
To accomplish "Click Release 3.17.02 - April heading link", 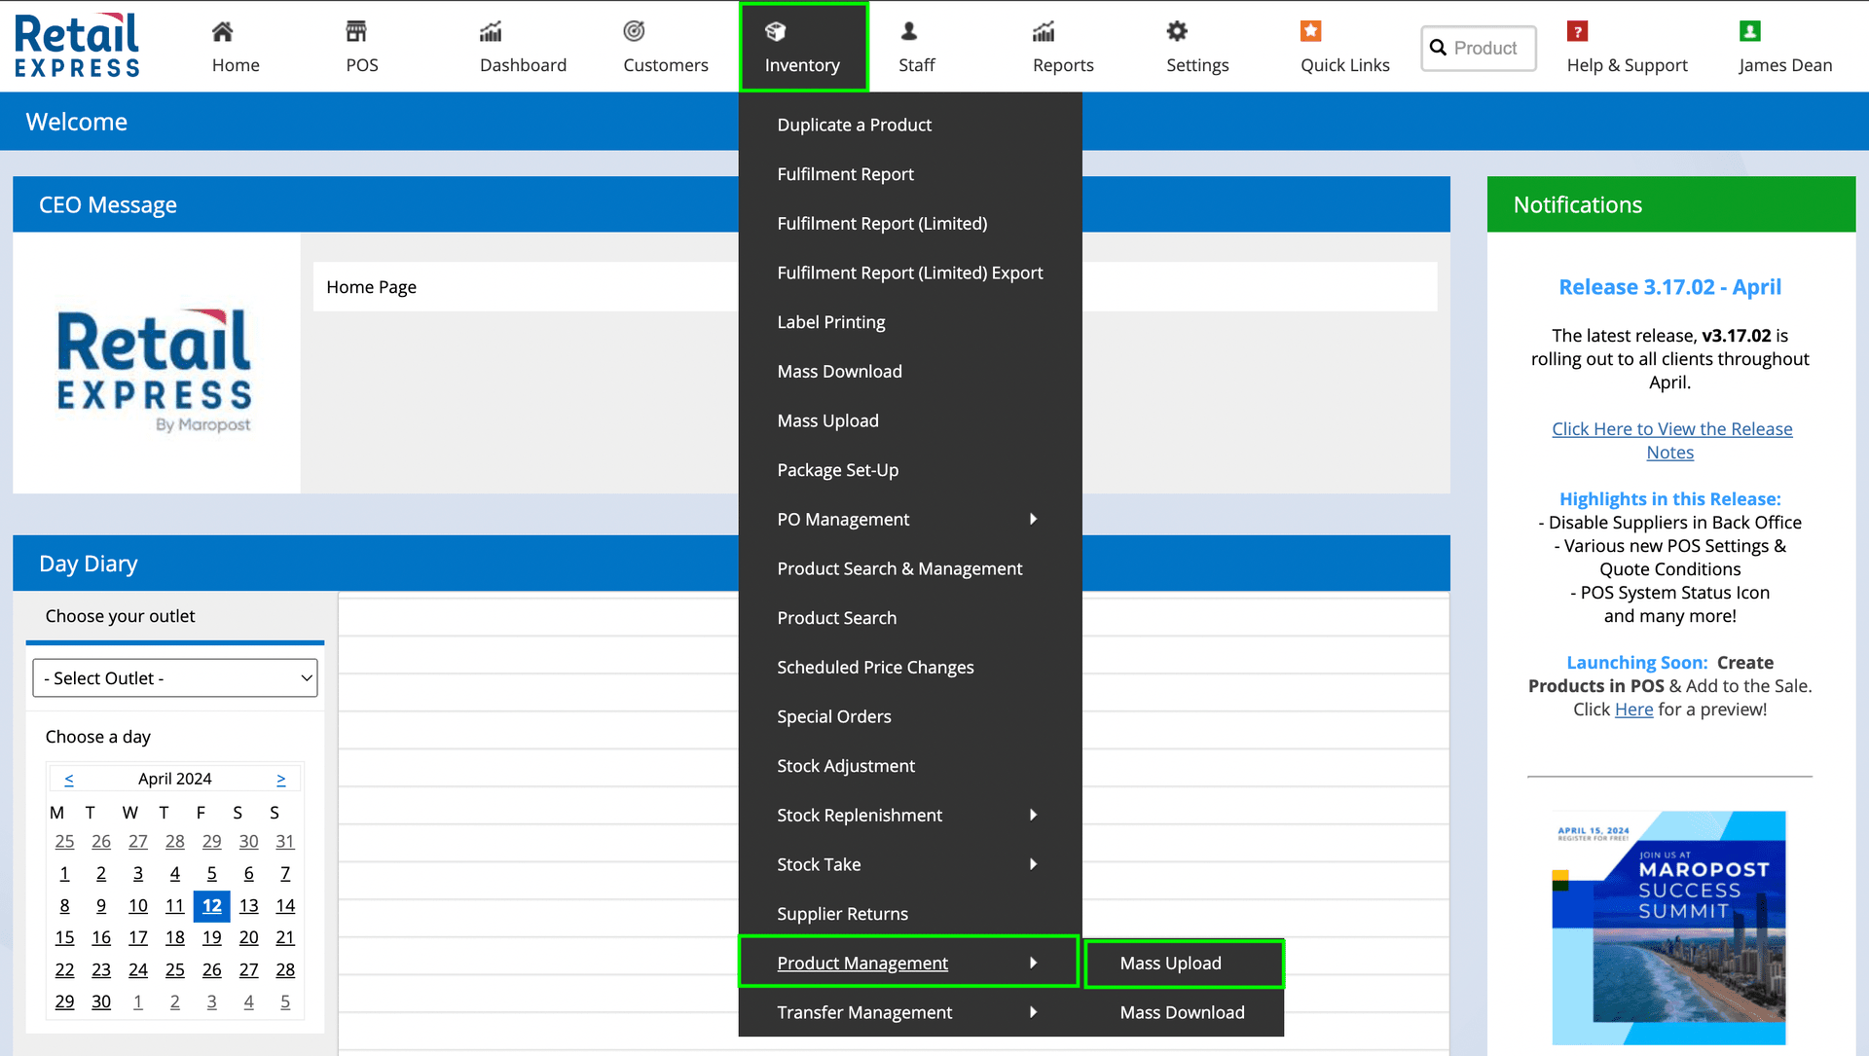I will tap(1669, 287).
